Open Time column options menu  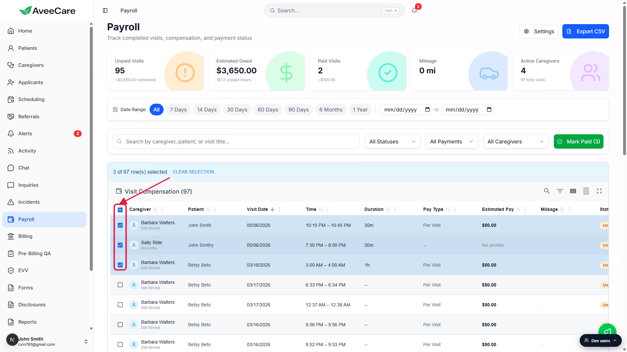coord(328,209)
